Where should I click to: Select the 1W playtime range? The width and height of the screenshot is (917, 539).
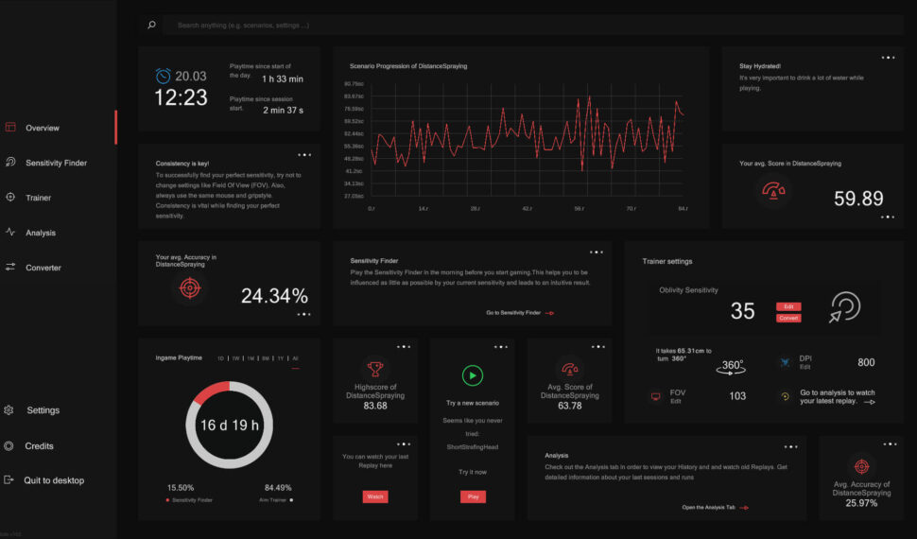[x=235, y=358]
